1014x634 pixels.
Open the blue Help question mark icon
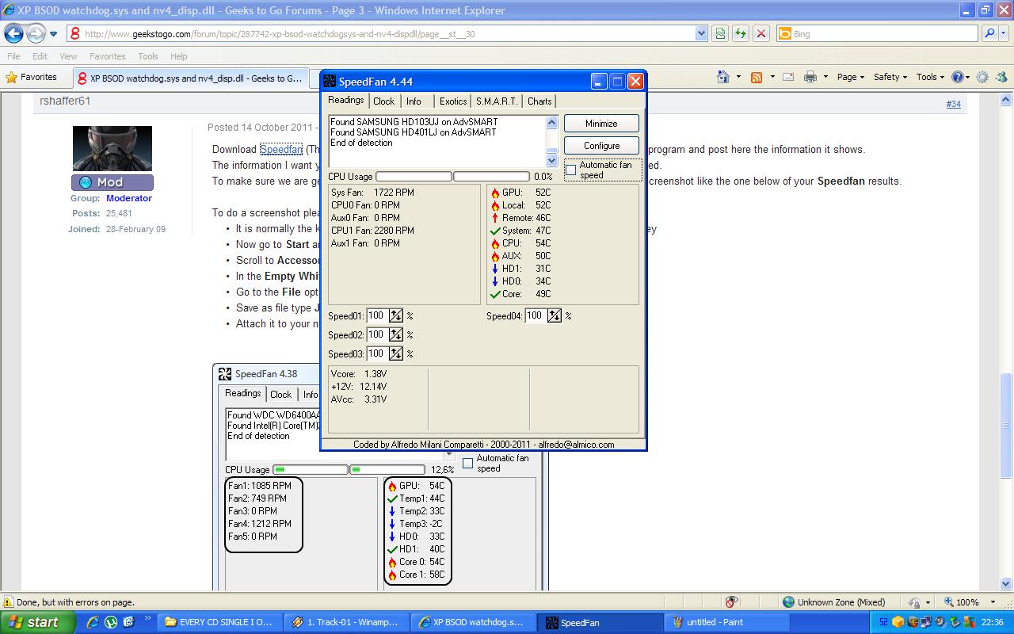coord(957,77)
